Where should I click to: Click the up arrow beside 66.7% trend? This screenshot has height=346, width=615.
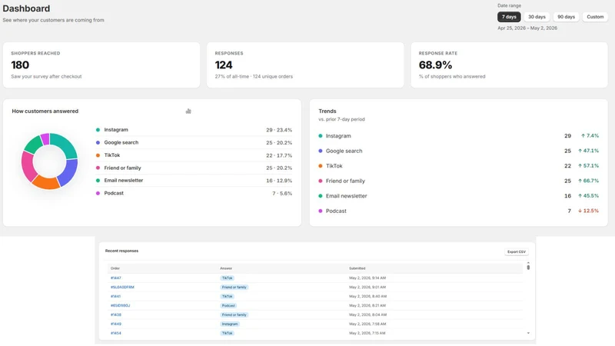coord(580,181)
